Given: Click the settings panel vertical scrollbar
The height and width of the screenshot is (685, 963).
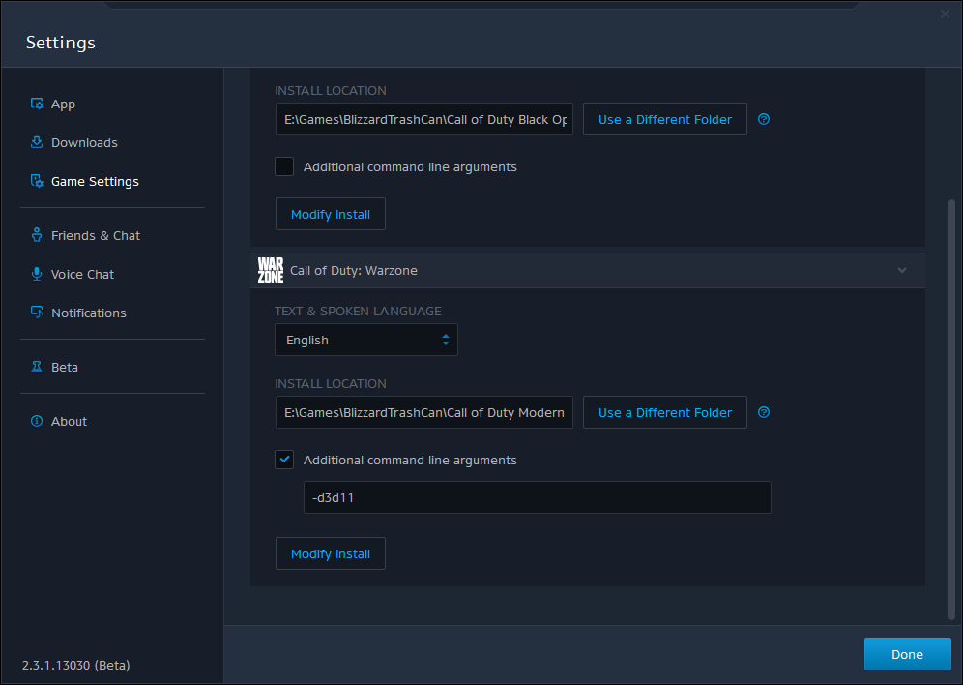Looking at the screenshot, I should (951, 409).
